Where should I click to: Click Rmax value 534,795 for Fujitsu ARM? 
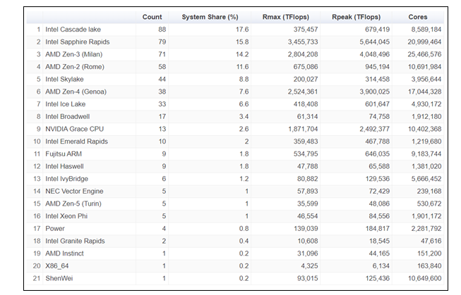pyautogui.click(x=306, y=154)
